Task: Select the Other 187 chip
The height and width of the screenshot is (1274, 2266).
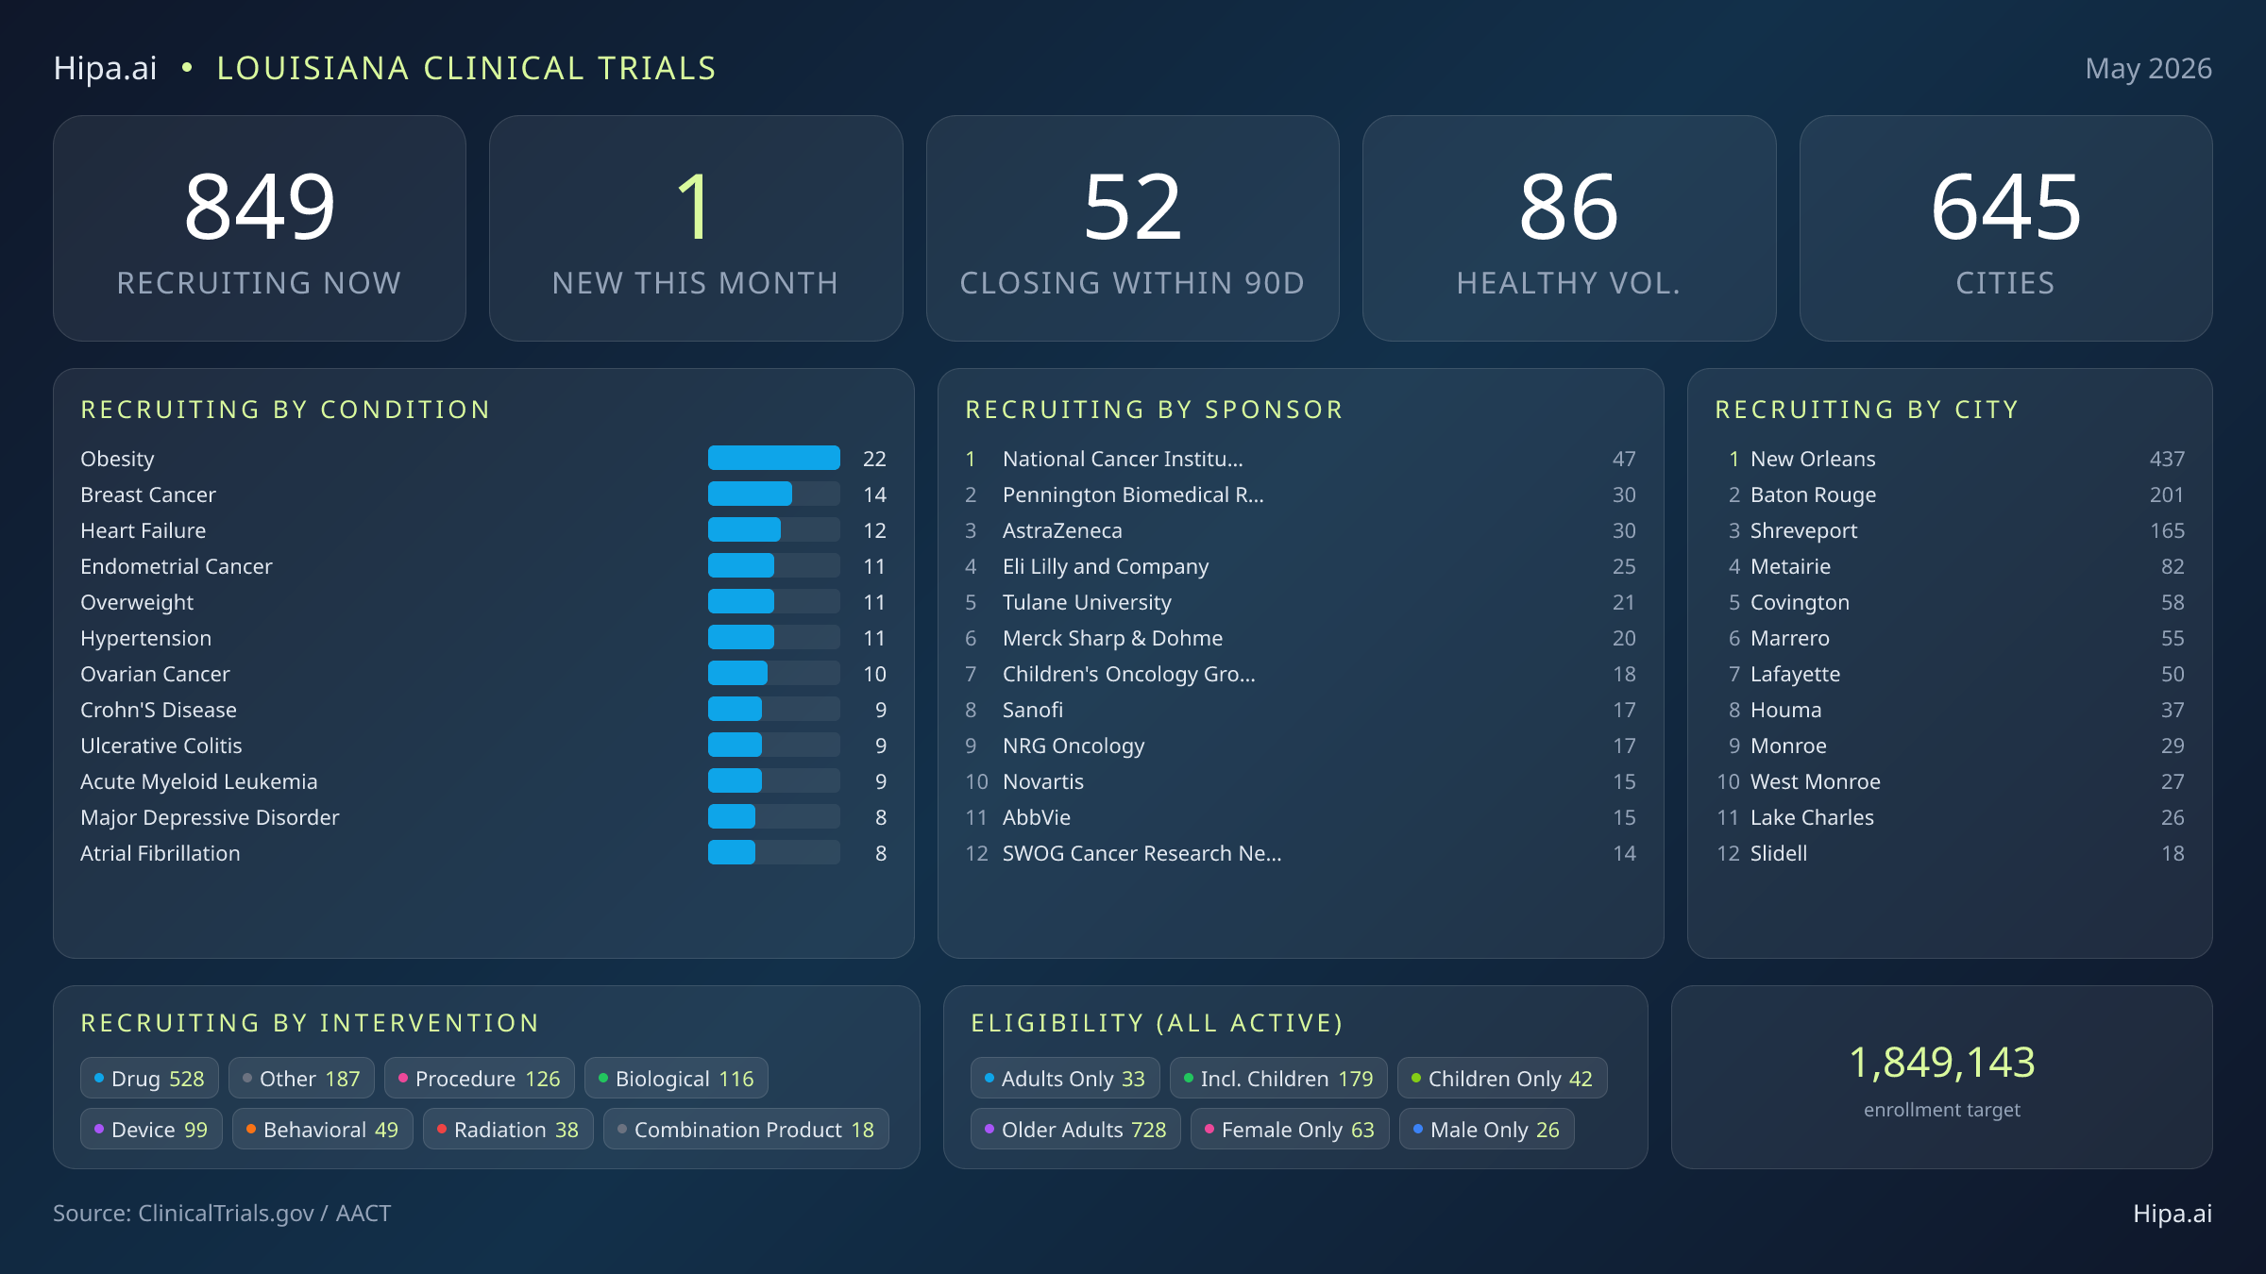Action: point(301,1079)
